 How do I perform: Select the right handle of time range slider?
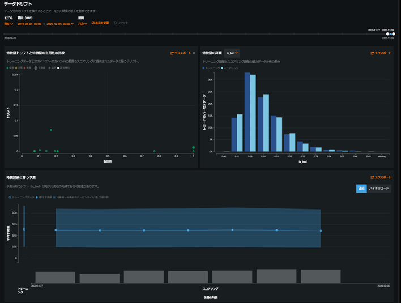click(394, 34)
